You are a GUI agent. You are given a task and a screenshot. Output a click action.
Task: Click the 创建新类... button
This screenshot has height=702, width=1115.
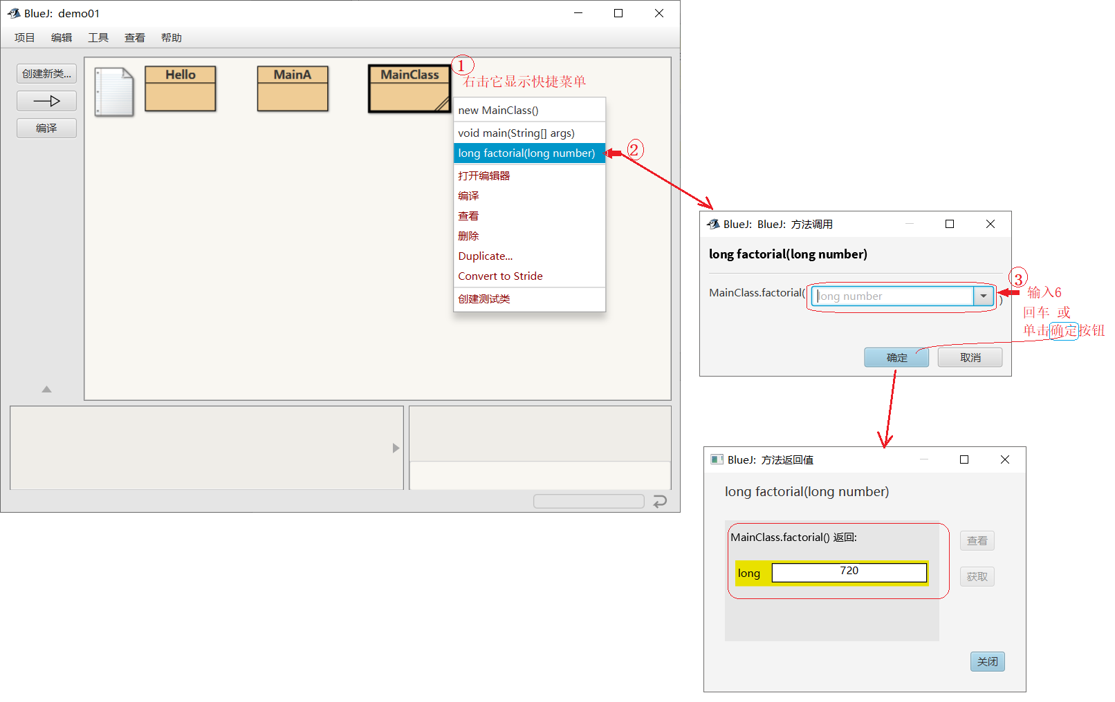coord(46,73)
